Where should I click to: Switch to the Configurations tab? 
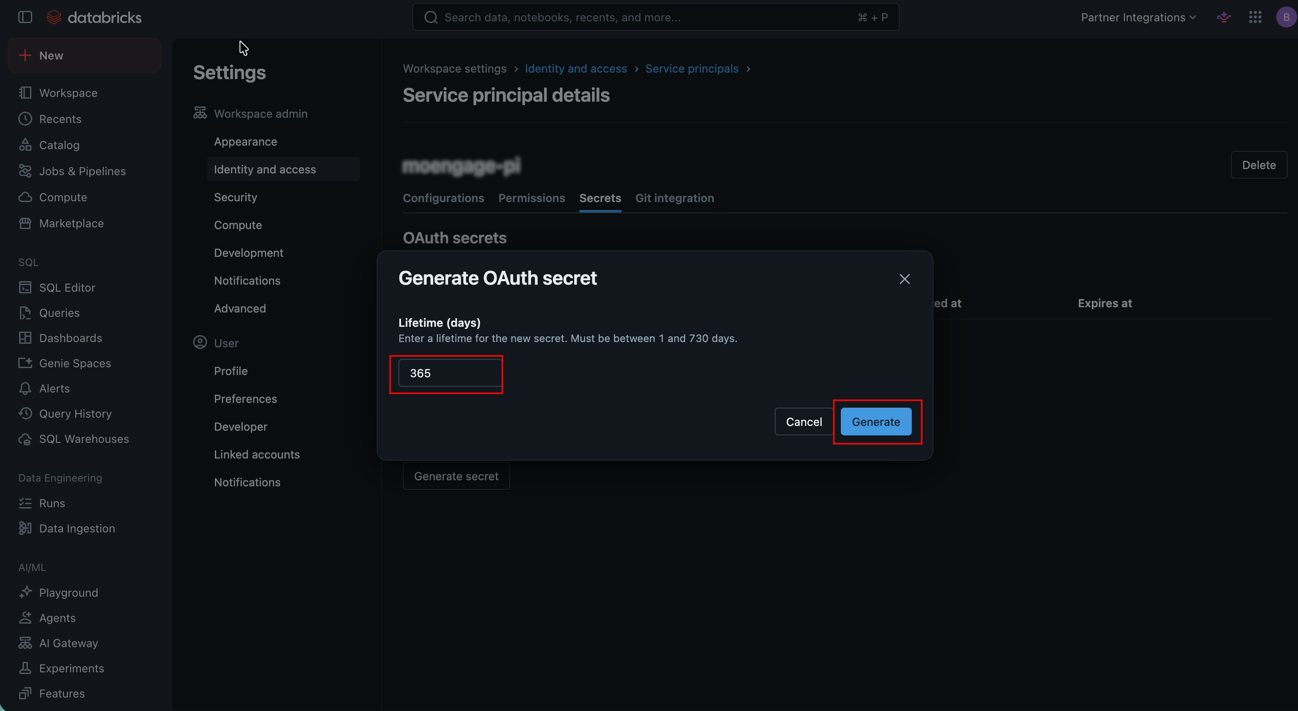[443, 198]
